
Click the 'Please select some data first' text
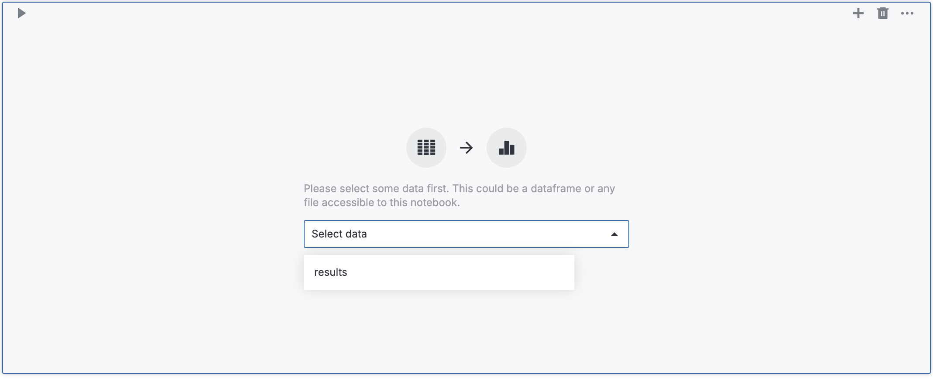[x=376, y=189]
